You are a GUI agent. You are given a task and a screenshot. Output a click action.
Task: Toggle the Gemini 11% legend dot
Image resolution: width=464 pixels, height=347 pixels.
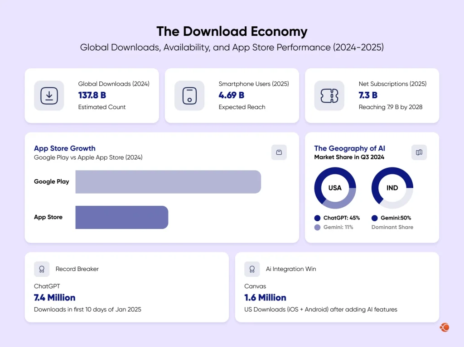point(317,227)
